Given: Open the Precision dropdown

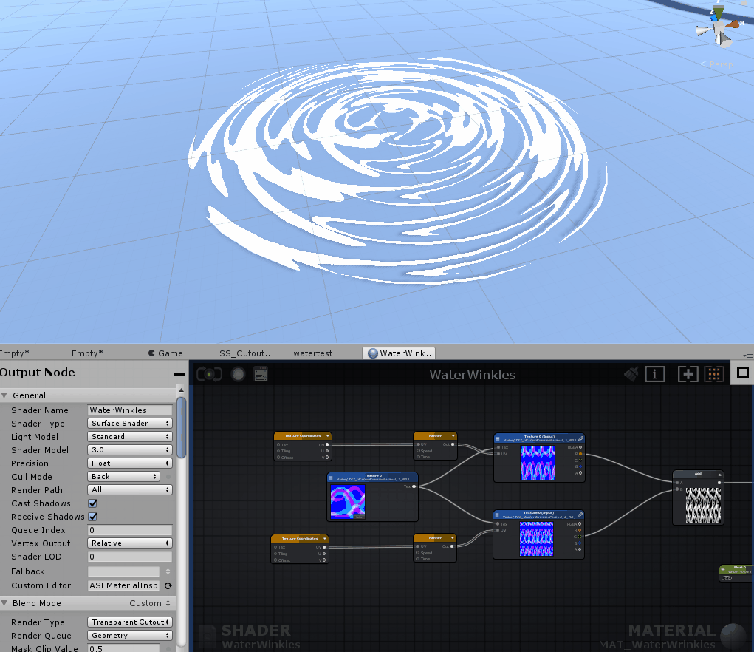Looking at the screenshot, I should pos(130,463).
